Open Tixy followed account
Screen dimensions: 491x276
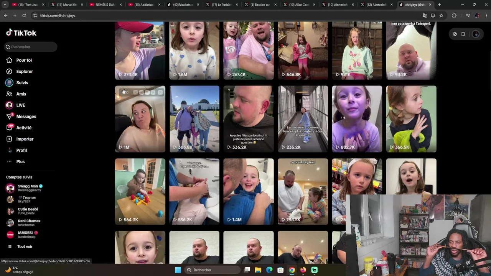[21, 199]
